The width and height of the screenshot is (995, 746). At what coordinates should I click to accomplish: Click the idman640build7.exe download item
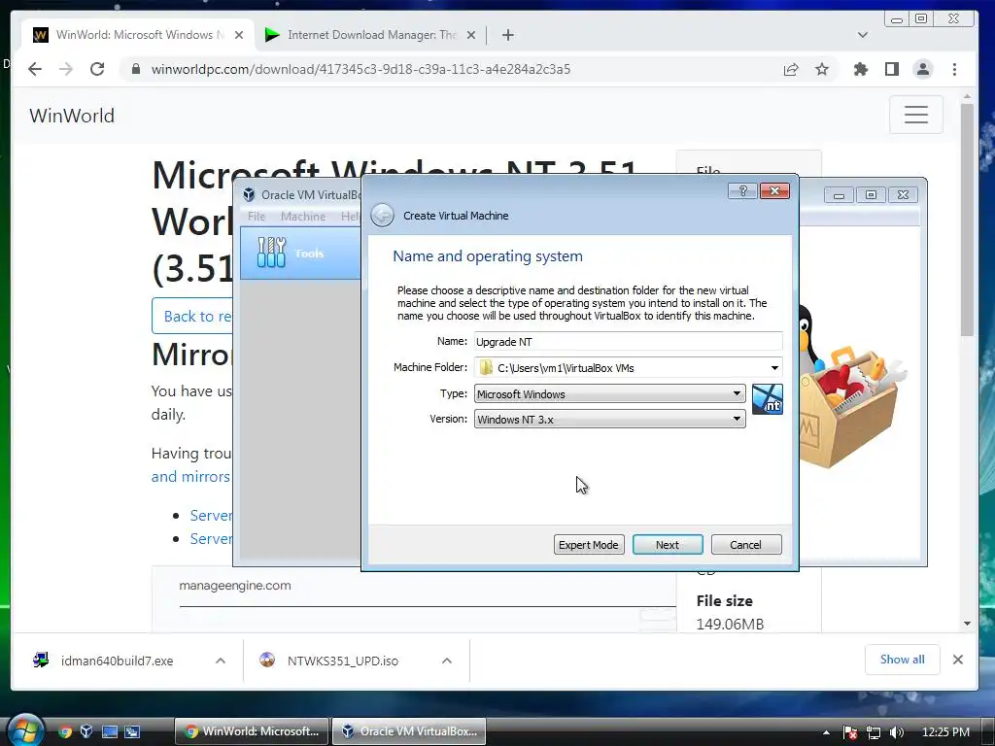coord(118,661)
